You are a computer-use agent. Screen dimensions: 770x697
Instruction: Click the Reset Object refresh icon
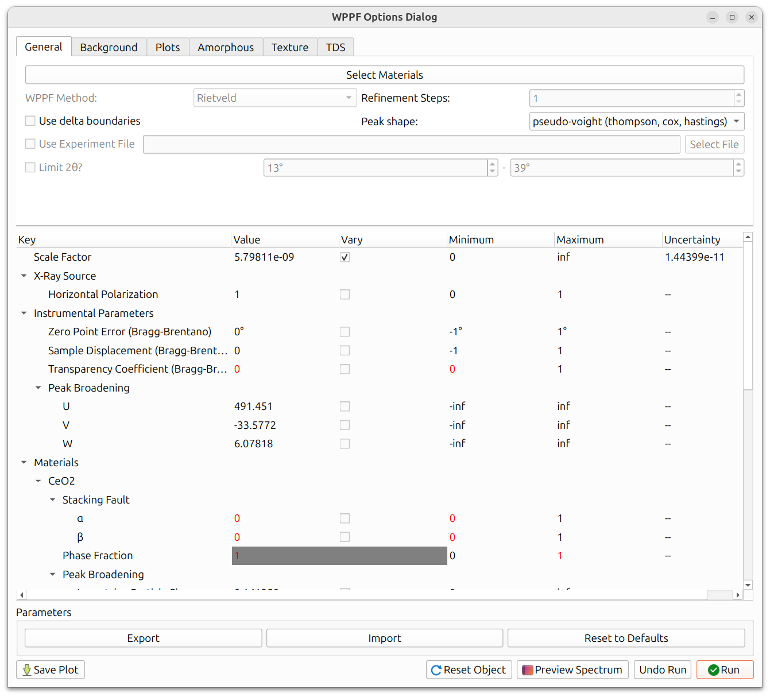click(x=436, y=670)
